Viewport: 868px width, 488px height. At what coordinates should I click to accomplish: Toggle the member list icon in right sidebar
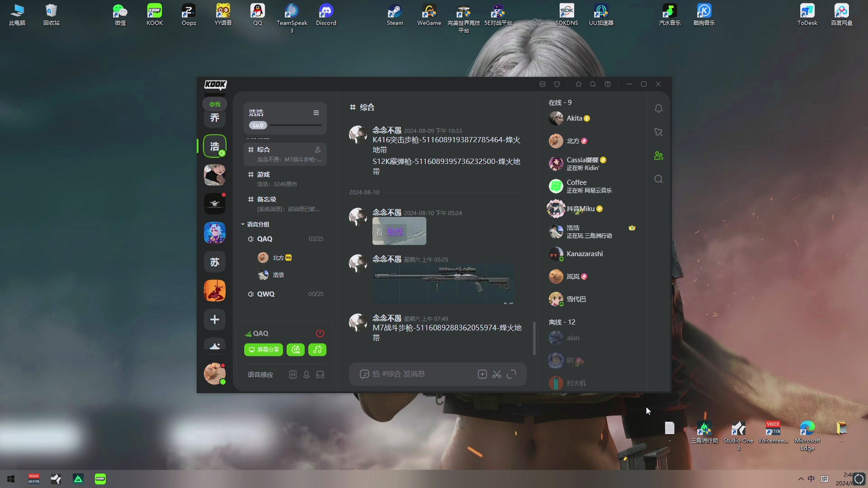659,155
